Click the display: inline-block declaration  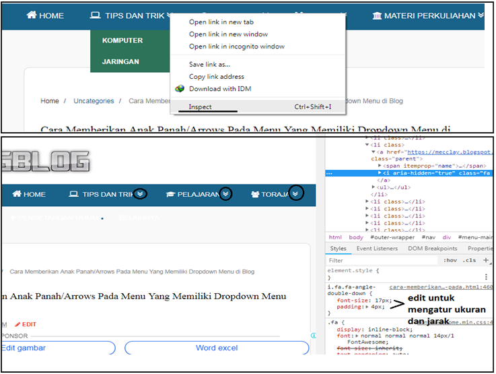375,330
